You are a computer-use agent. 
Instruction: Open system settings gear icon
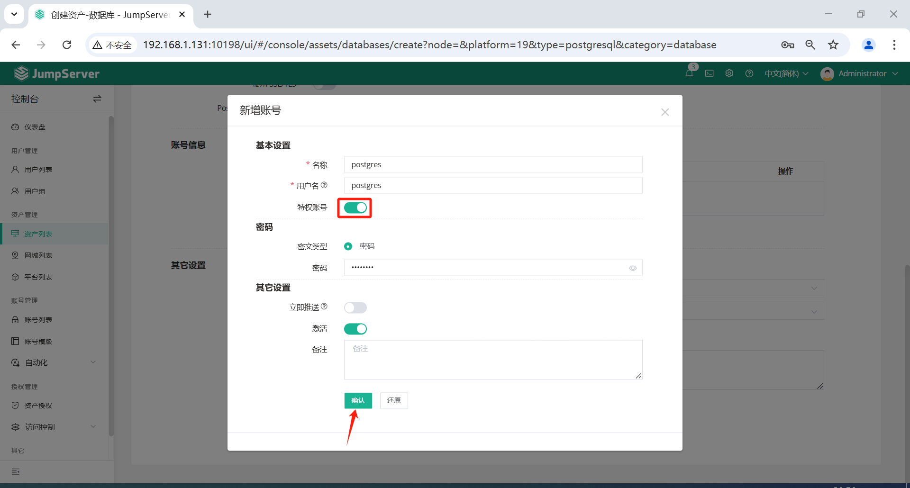point(729,73)
